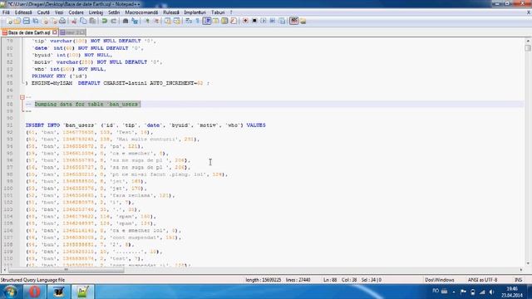Click the Cut scissors icon
The width and height of the screenshot is (532, 299).
(74, 21)
